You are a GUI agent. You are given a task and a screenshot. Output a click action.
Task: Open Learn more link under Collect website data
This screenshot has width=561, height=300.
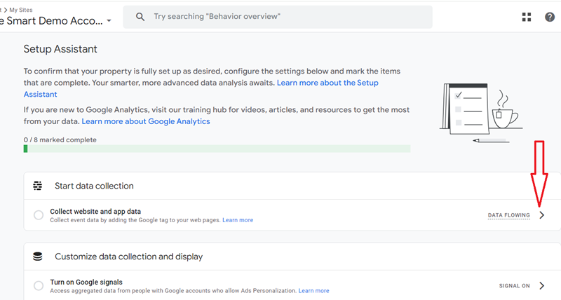coord(238,220)
